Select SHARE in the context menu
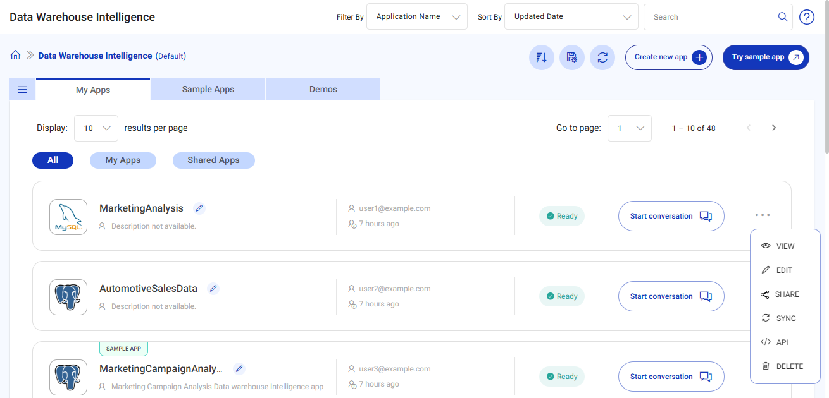Image resolution: width=829 pixels, height=398 pixels. [x=785, y=294]
